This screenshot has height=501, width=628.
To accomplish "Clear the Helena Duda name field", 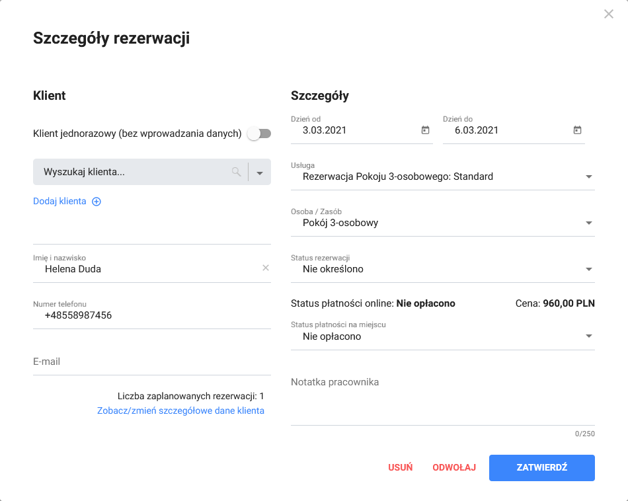I will coord(266,268).
